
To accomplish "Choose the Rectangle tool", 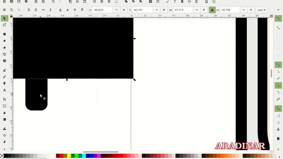I will tap(4, 34).
